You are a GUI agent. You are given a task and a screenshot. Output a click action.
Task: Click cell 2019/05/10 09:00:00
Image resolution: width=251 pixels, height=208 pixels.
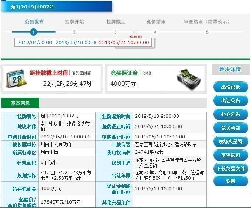pyautogui.click(x=67, y=137)
